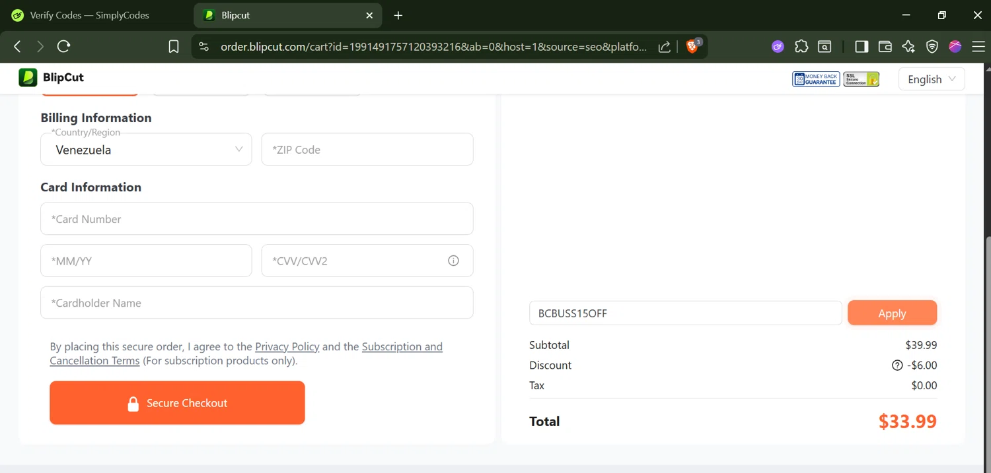Click the Billing Information heading

[96, 117]
